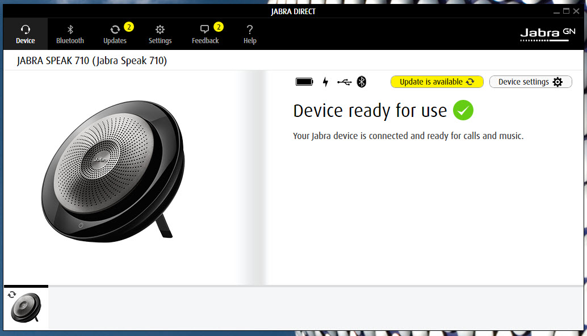Click the Update is available button

click(x=437, y=82)
